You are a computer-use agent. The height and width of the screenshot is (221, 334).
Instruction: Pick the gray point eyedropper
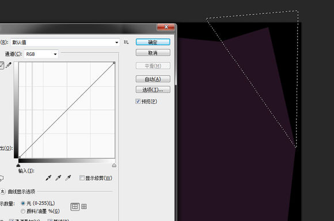click(x=58, y=178)
